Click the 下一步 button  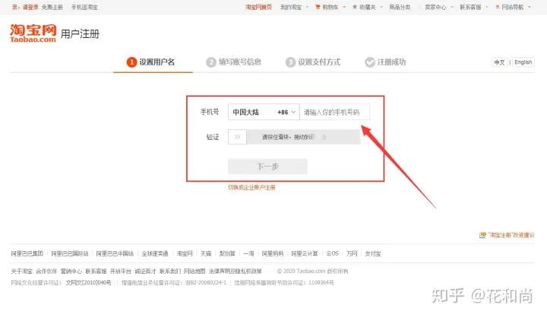click(267, 167)
